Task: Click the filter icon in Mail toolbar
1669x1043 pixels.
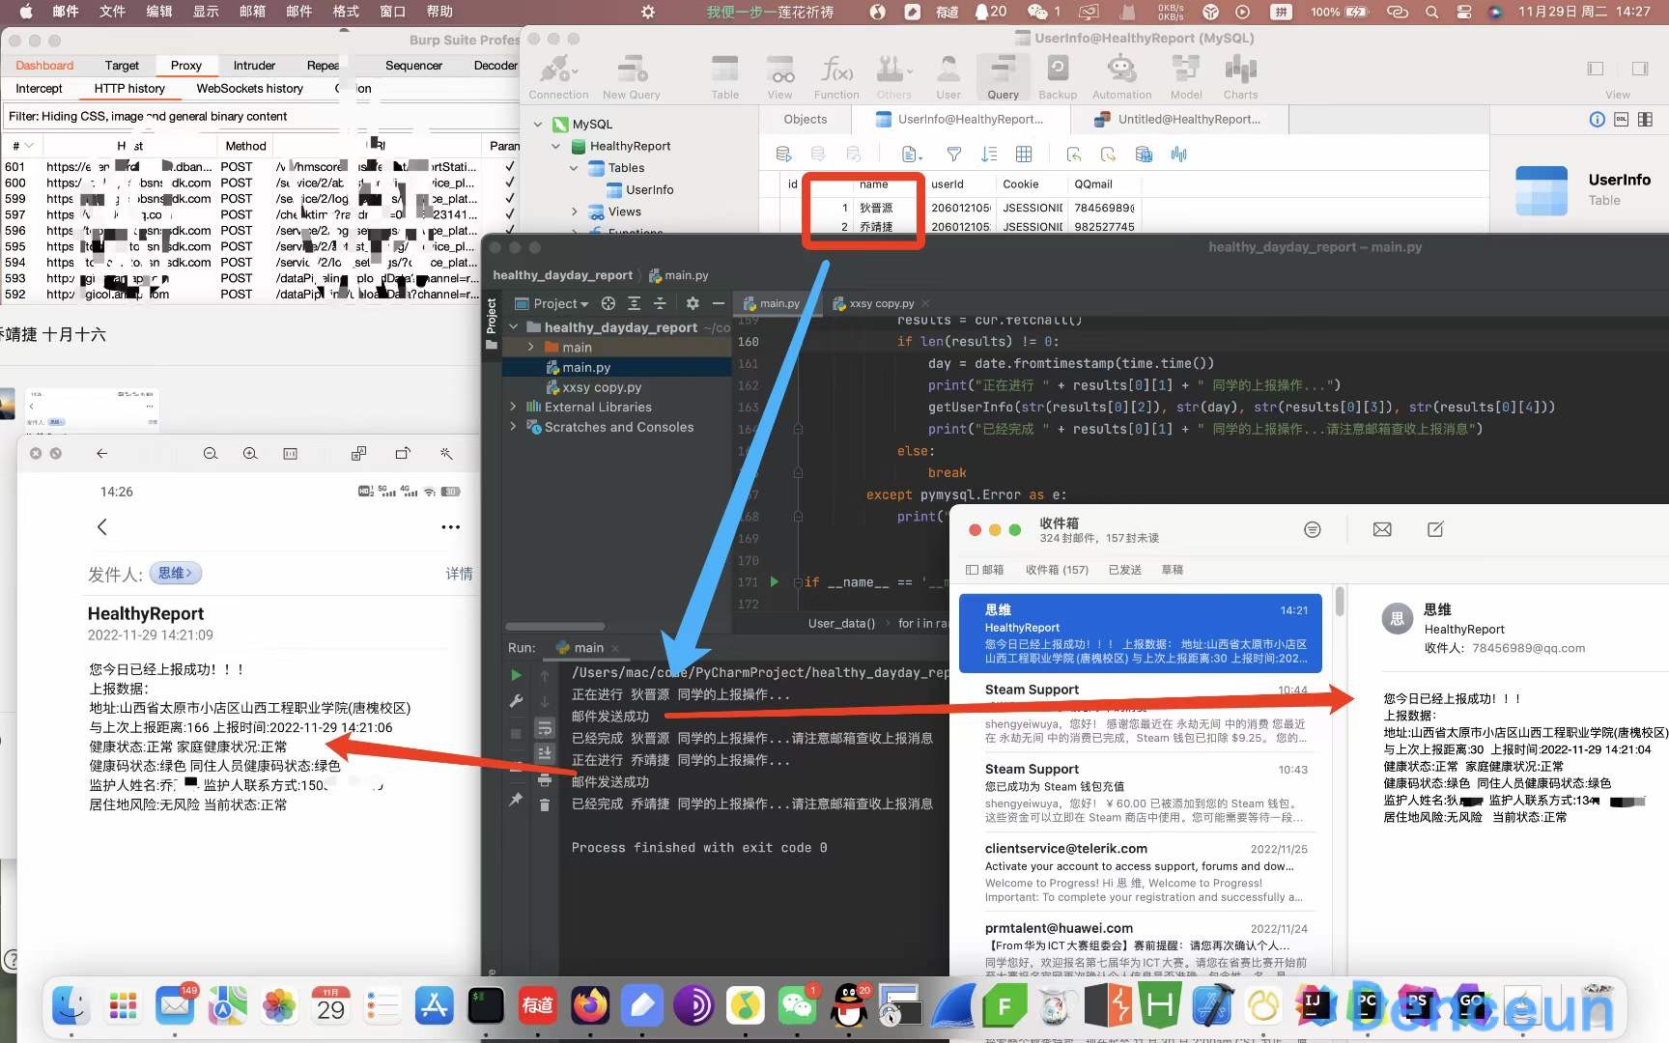Action: [x=1312, y=529]
